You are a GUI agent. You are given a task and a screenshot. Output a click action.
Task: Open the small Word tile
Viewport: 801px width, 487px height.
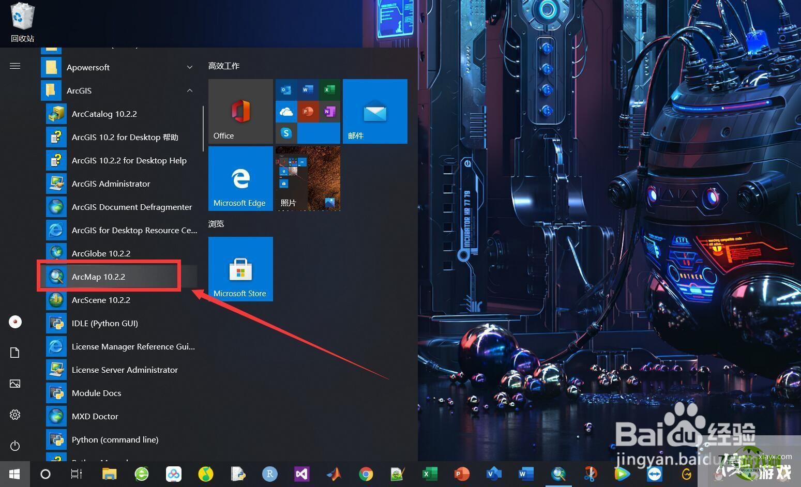[x=308, y=90]
